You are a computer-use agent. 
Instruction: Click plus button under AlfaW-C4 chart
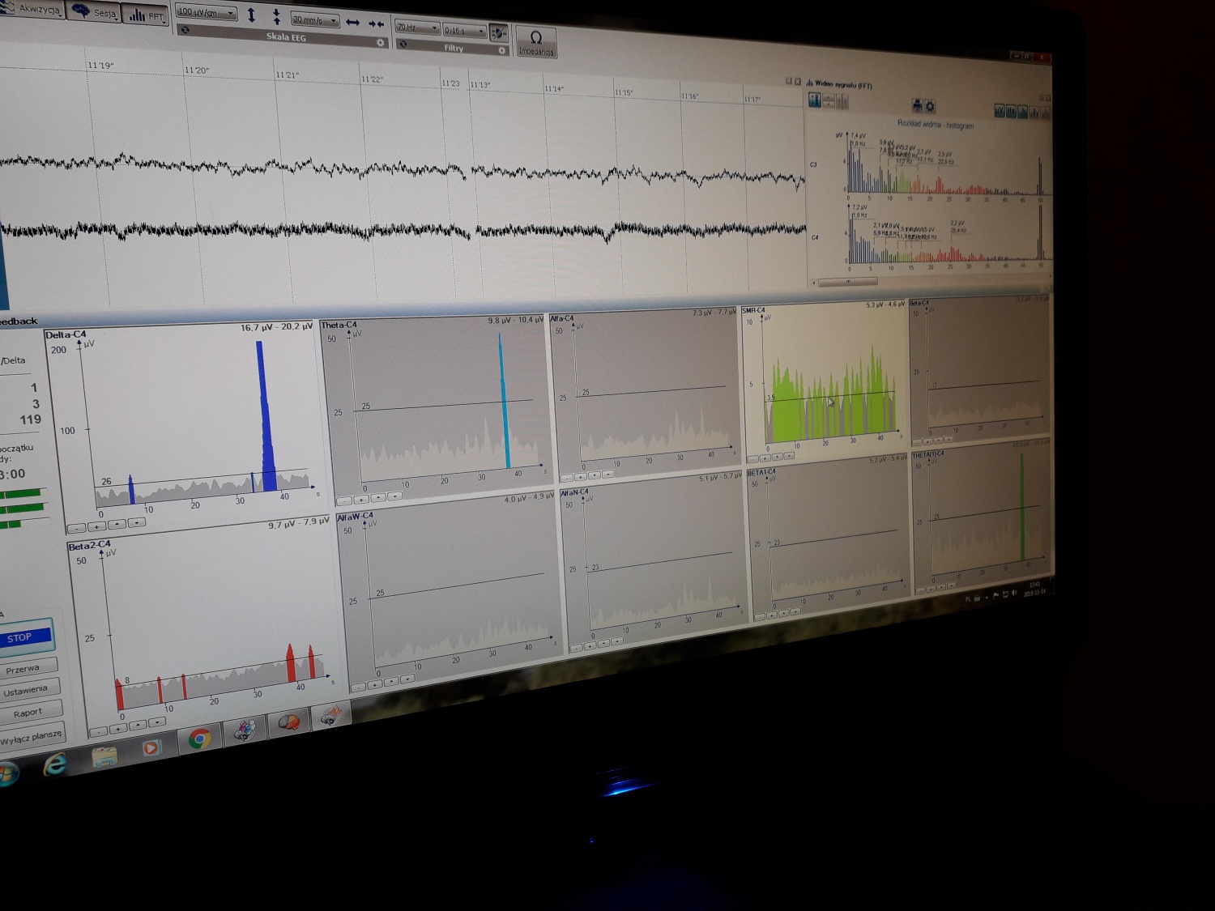coord(375,685)
